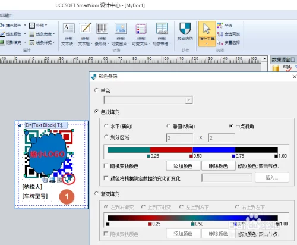Image resolution: width=297 pixels, height=245 pixels.
Task: Click 删除颜色 in gradient fill section
Action: [219, 234]
